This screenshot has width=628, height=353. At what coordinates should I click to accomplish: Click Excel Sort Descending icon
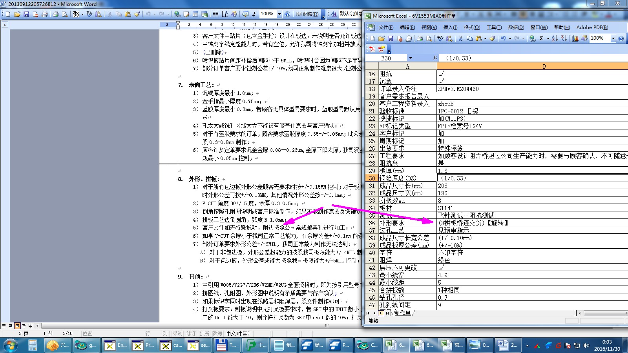(564, 38)
